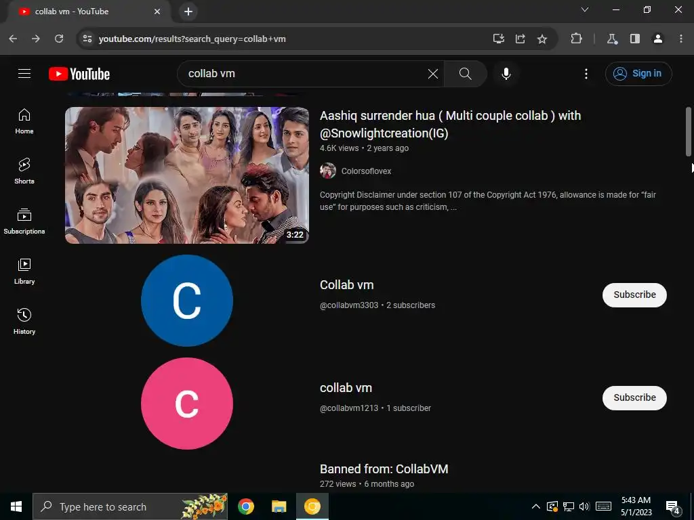Click into the YouTube search field

(306, 74)
